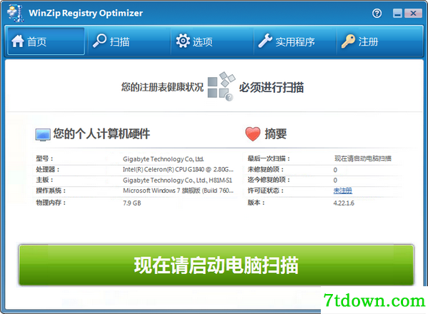Select the H81M-S1 motherboard value

coord(177,180)
